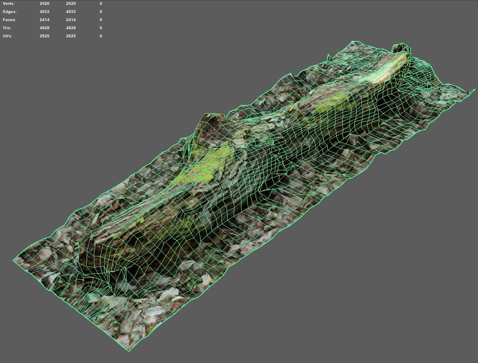Click the 0 value in the Tris row

(x=101, y=28)
